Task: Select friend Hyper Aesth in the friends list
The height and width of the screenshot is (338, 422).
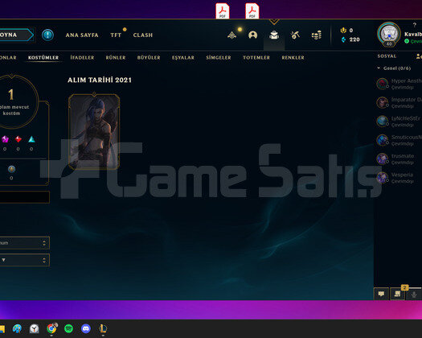Action: coord(399,84)
